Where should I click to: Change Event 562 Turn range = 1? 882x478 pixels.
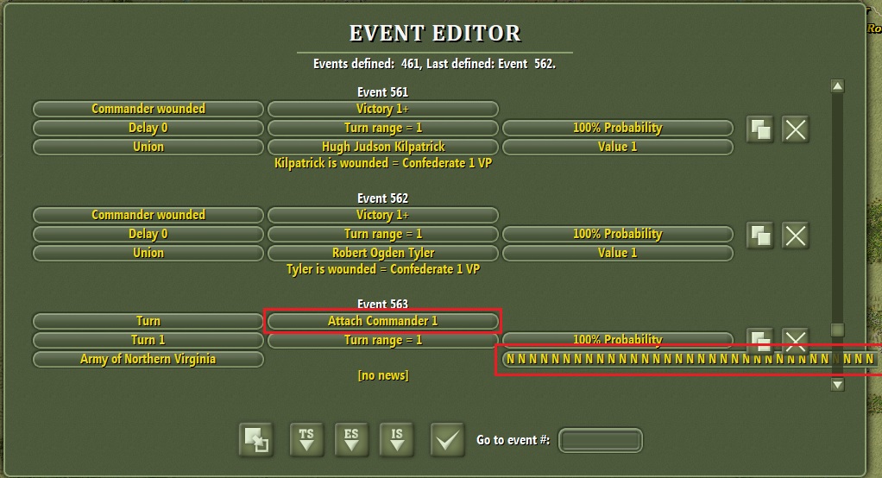[x=382, y=234]
